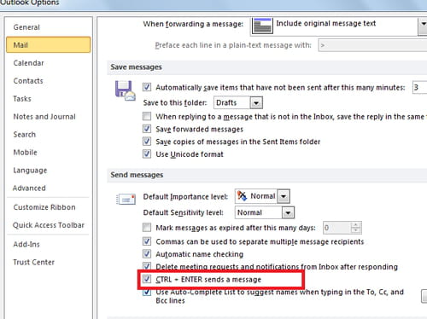This screenshot has height=319, width=427.
Task: Enable Mark messages as expired checkbox
Action: (x=147, y=228)
